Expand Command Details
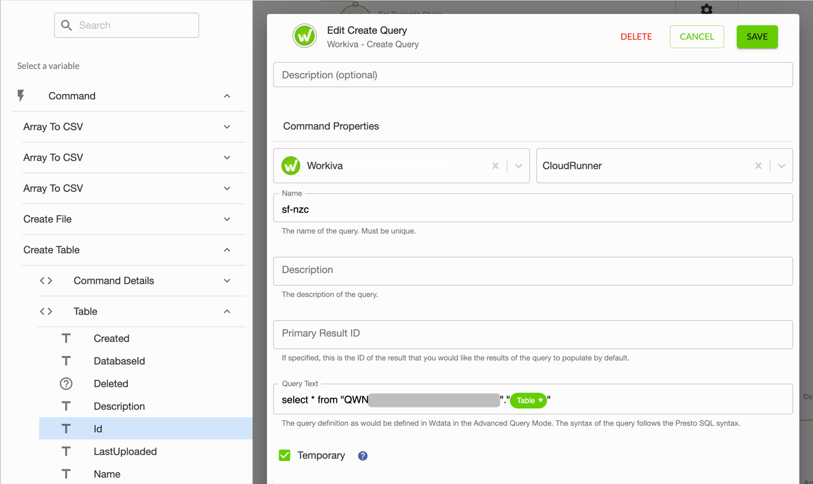Image resolution: width=813 pixels, height=484 pixels. (227, 281)
